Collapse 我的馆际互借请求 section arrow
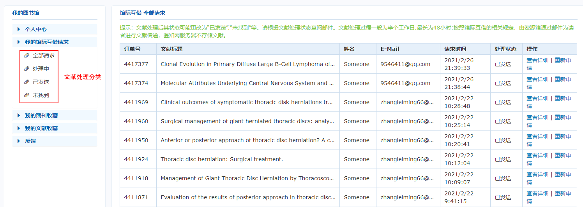The height and width of the screenshot is (207, 583). coord(18,42)
